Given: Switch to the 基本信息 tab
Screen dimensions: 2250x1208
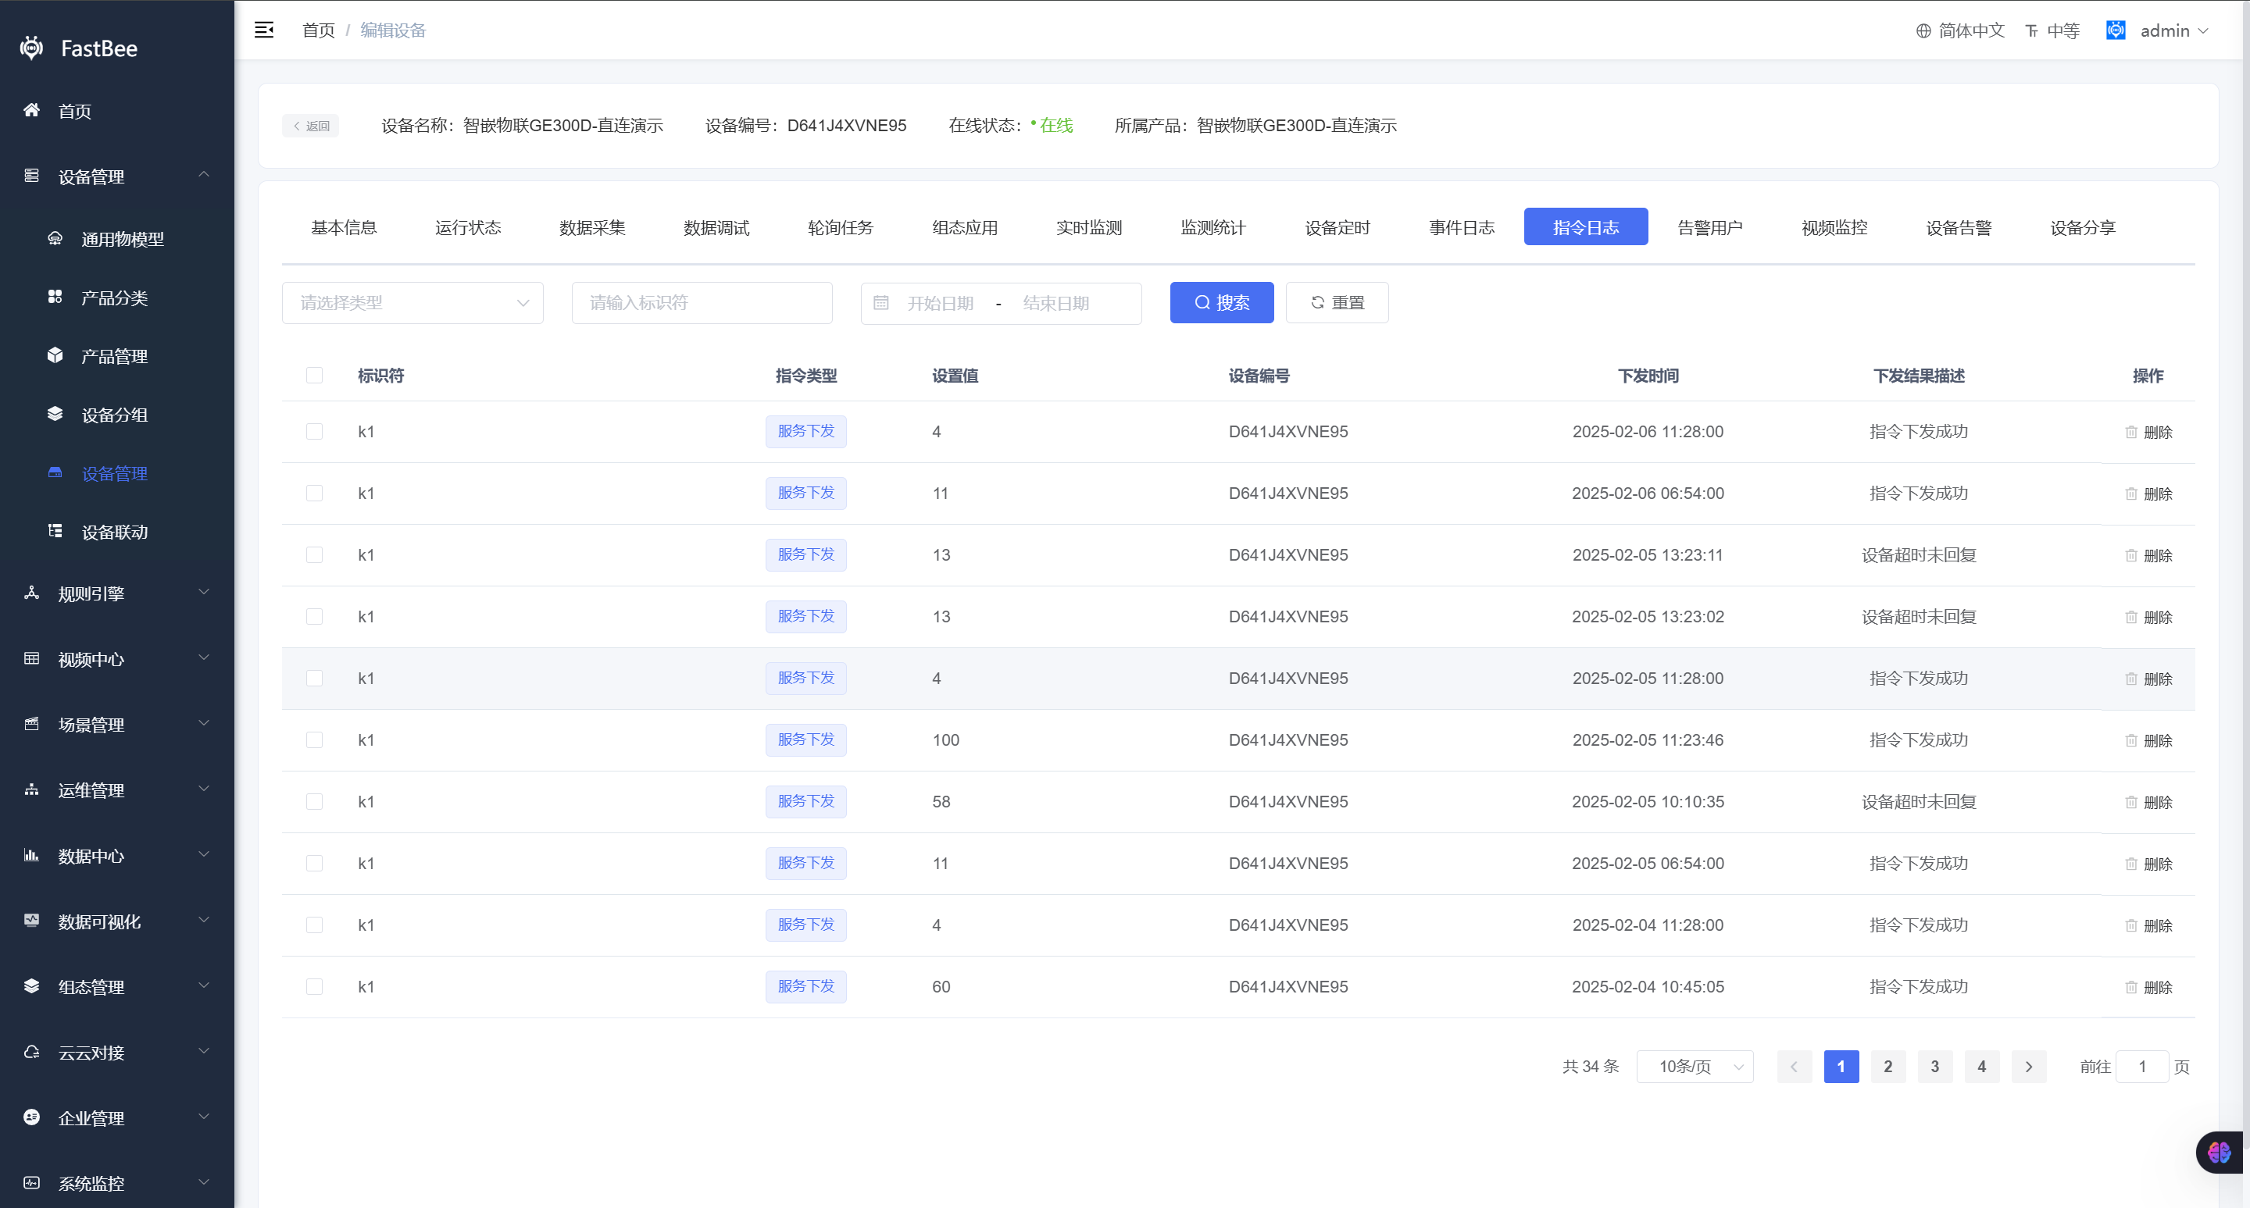Looking at the screenshot, I should point(344,227).
